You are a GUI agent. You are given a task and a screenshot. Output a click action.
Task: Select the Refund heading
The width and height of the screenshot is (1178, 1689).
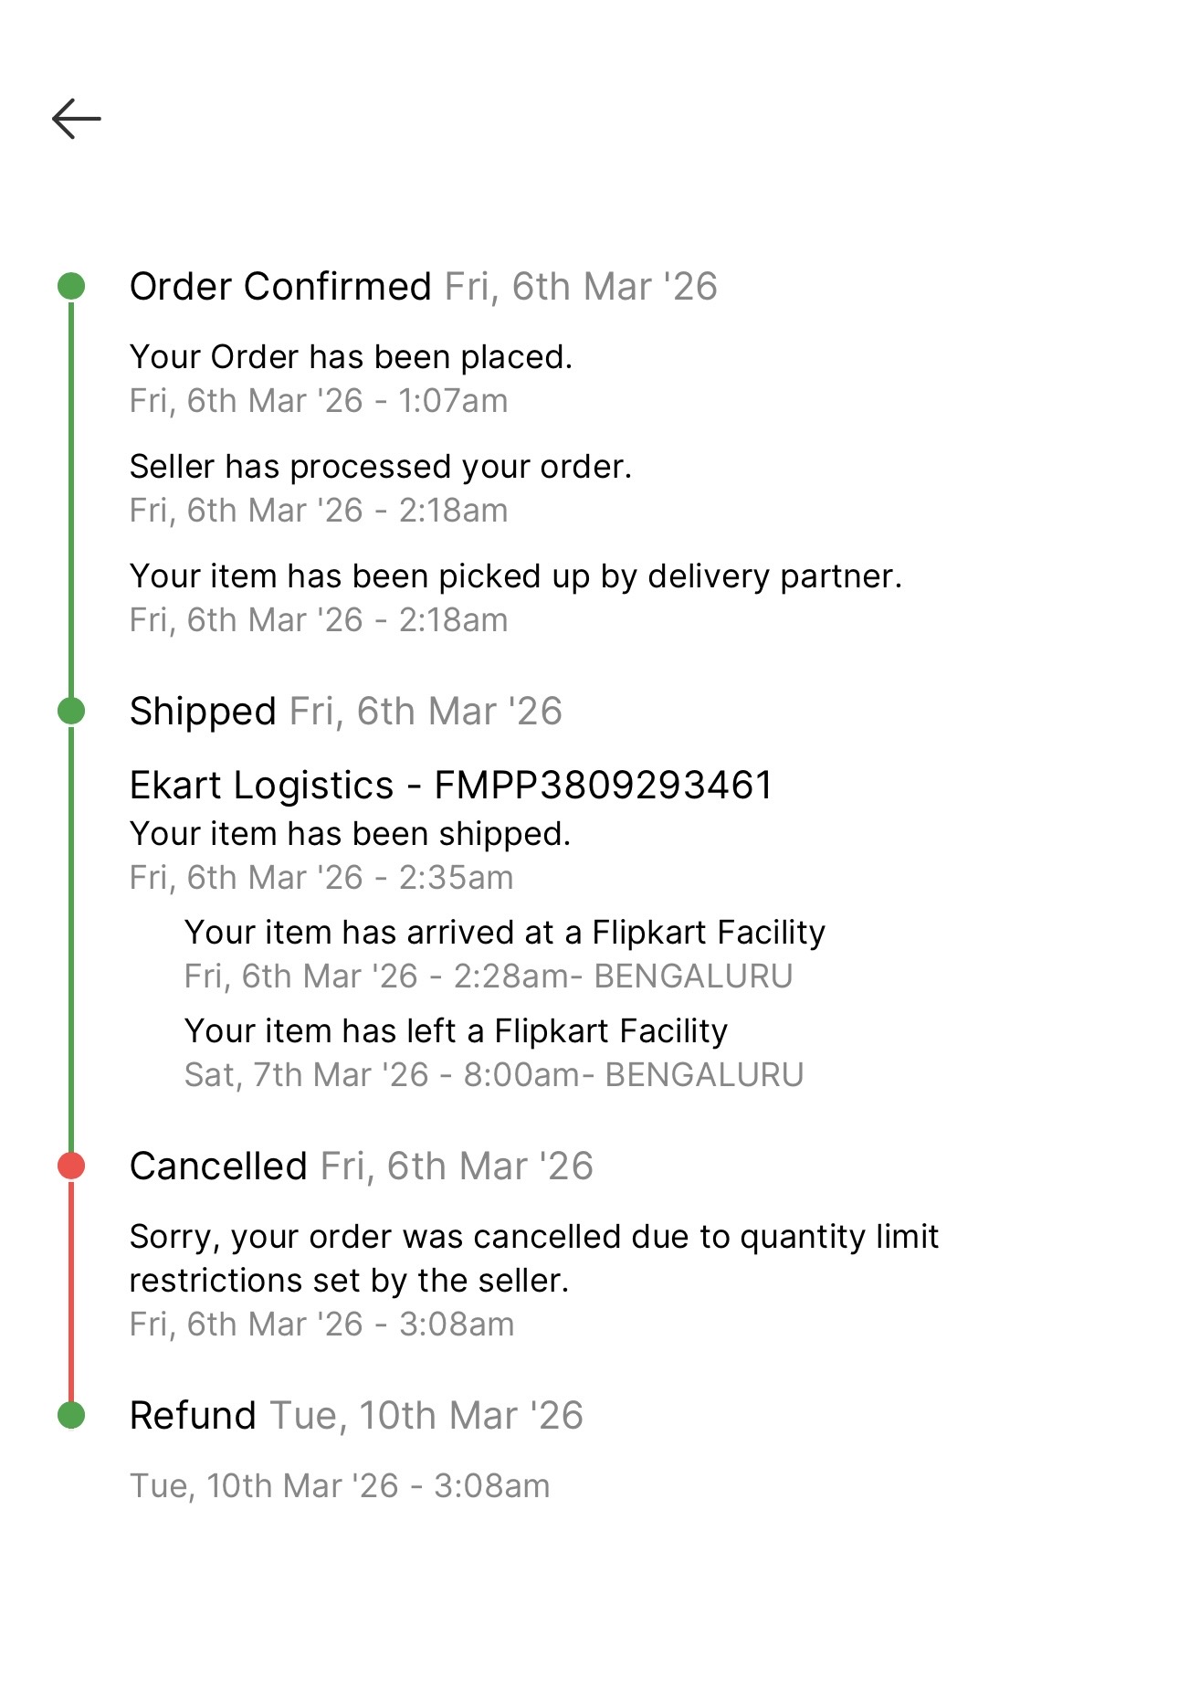tap(193, 1416)
